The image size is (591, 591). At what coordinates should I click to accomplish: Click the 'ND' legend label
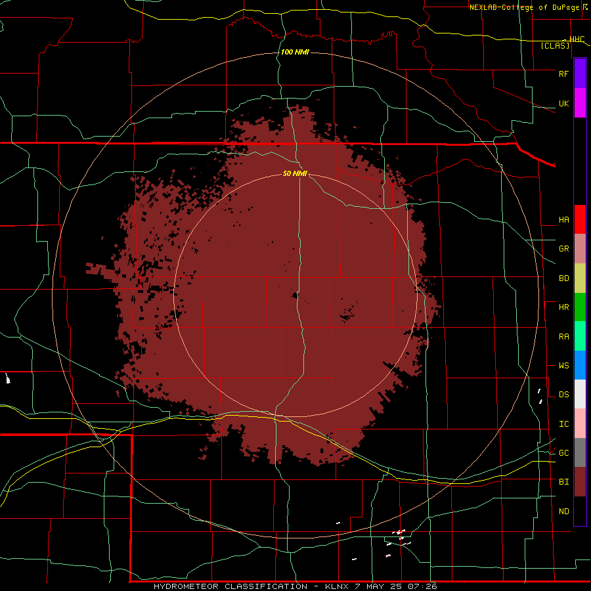[x=563, y=512]
